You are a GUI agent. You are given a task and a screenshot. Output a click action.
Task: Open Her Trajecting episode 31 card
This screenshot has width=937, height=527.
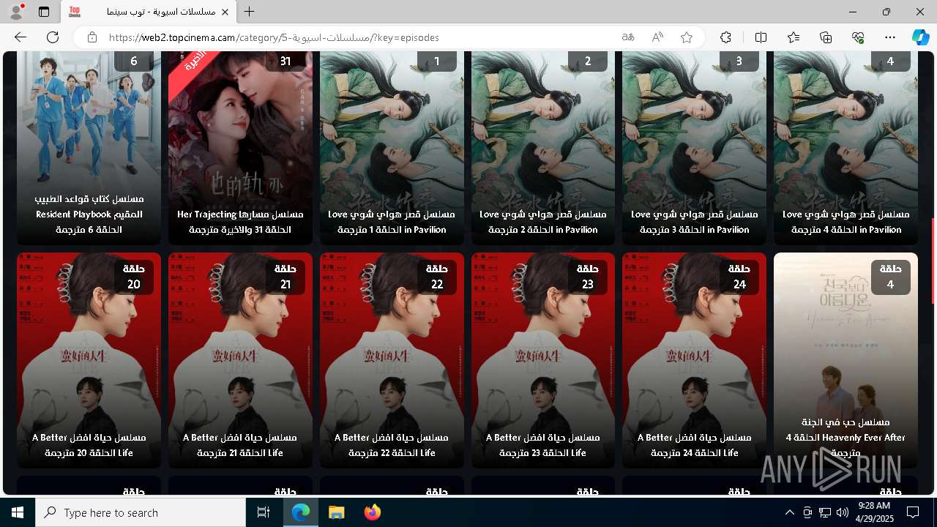(x=240, y=148)
